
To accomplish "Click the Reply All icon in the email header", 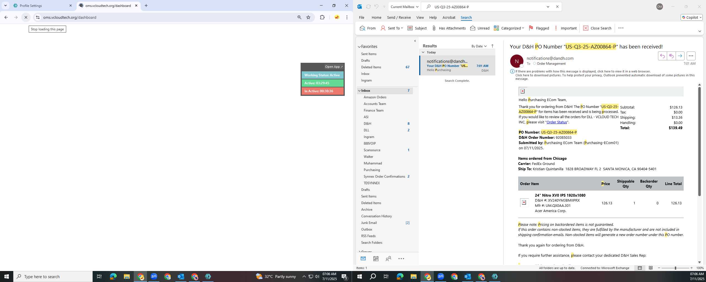I will (x=671, y=56).
